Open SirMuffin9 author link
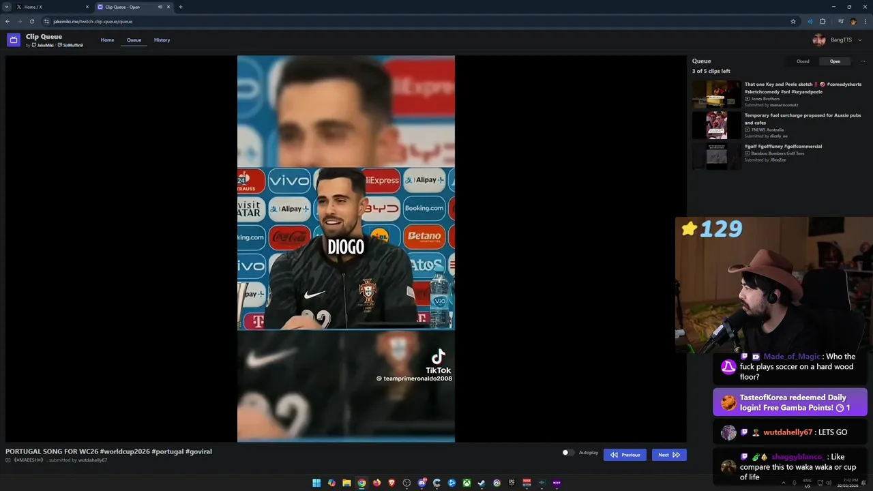Image resolution: width=873 pixels, height=491 pixels. pos(70,45)
